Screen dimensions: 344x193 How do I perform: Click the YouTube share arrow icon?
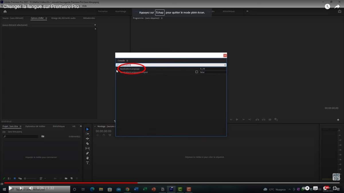point(337,7)
